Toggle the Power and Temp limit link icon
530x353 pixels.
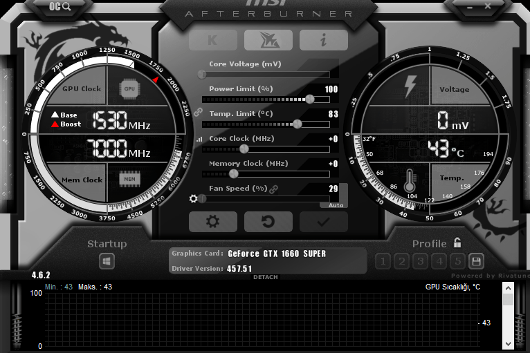click(x=198, y=112)
